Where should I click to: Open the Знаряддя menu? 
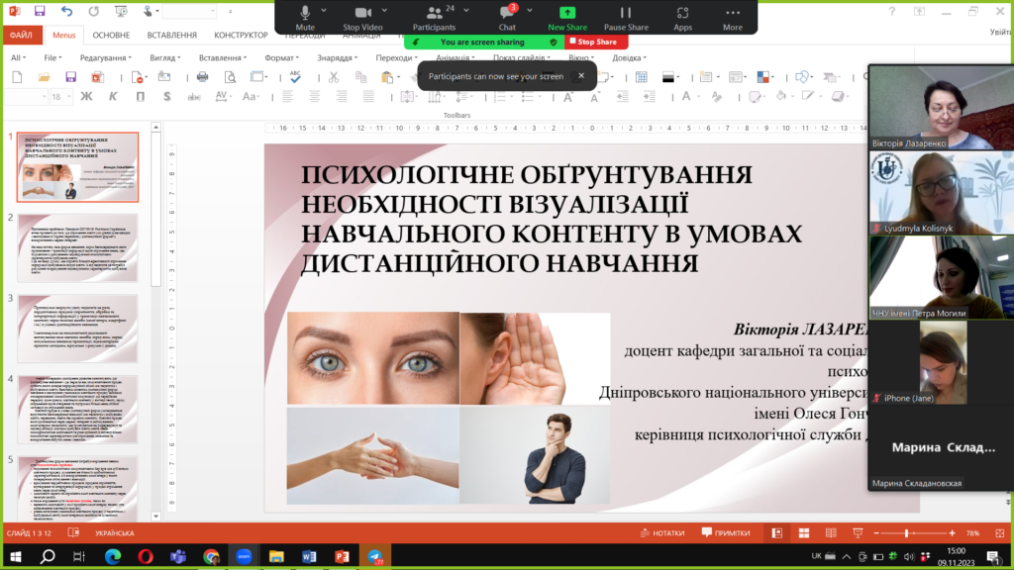337,57
